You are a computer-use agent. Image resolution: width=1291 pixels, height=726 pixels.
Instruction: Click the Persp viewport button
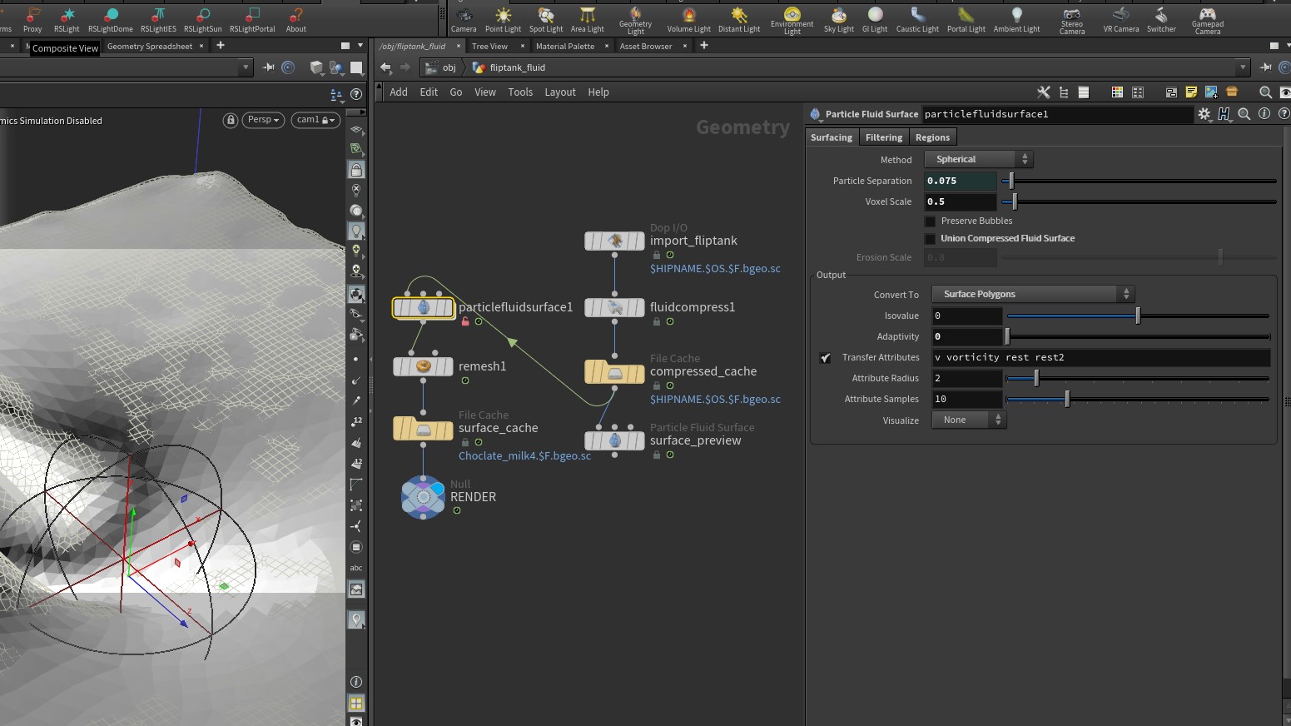[x=263, y=120]
